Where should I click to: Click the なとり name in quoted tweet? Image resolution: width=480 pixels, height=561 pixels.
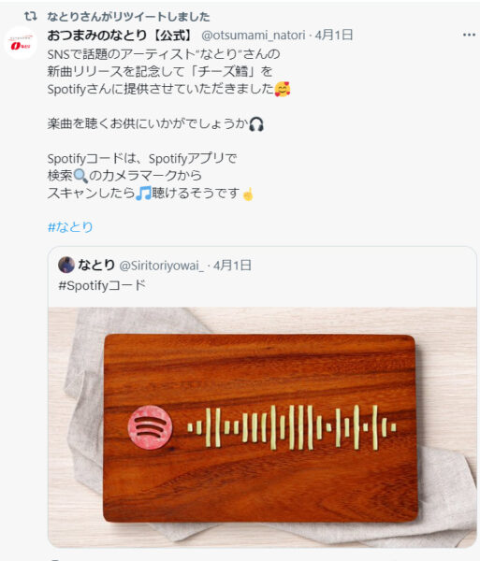[96, 266]
